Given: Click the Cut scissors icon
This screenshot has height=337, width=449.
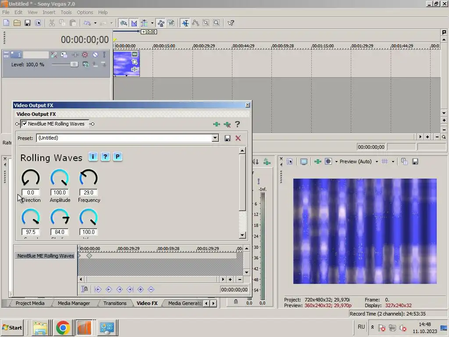Looking at the screenshot, I should pos(52,23).
